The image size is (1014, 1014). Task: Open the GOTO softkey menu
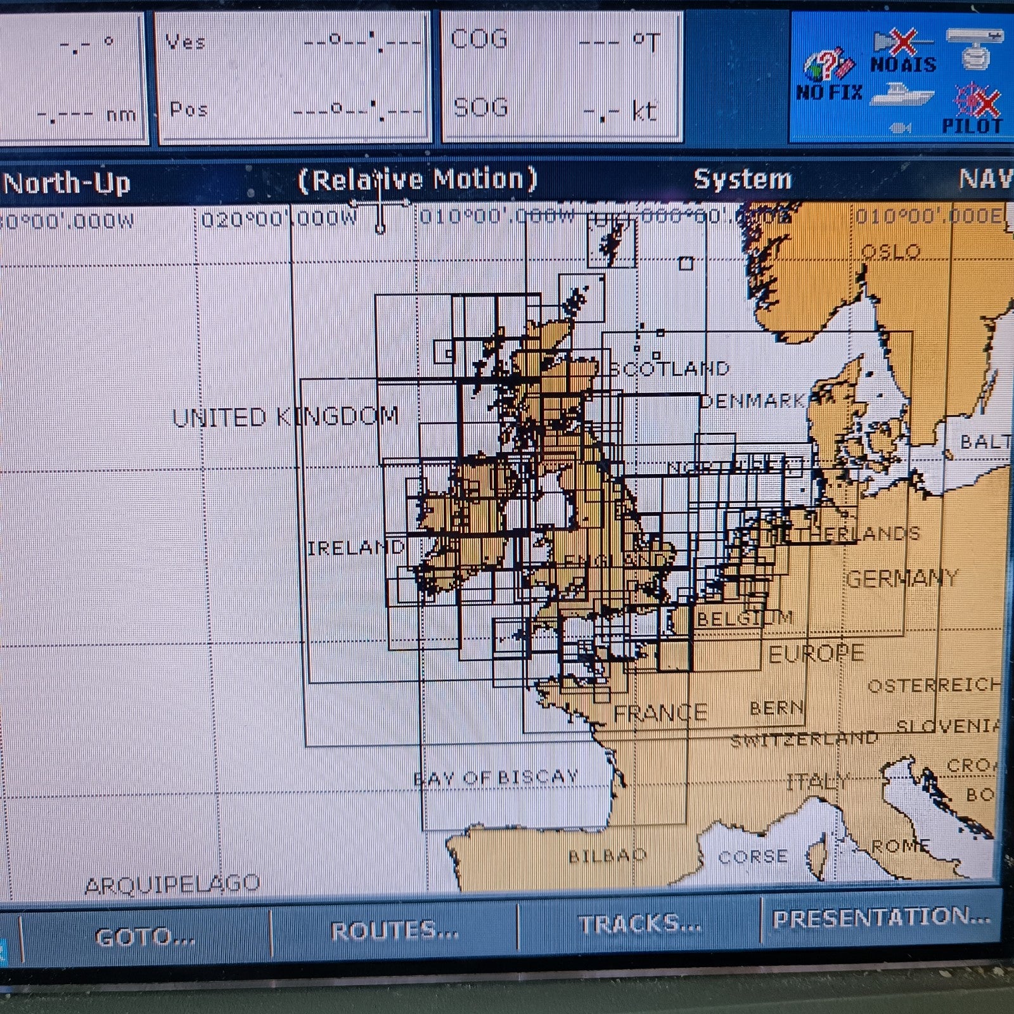144,937
